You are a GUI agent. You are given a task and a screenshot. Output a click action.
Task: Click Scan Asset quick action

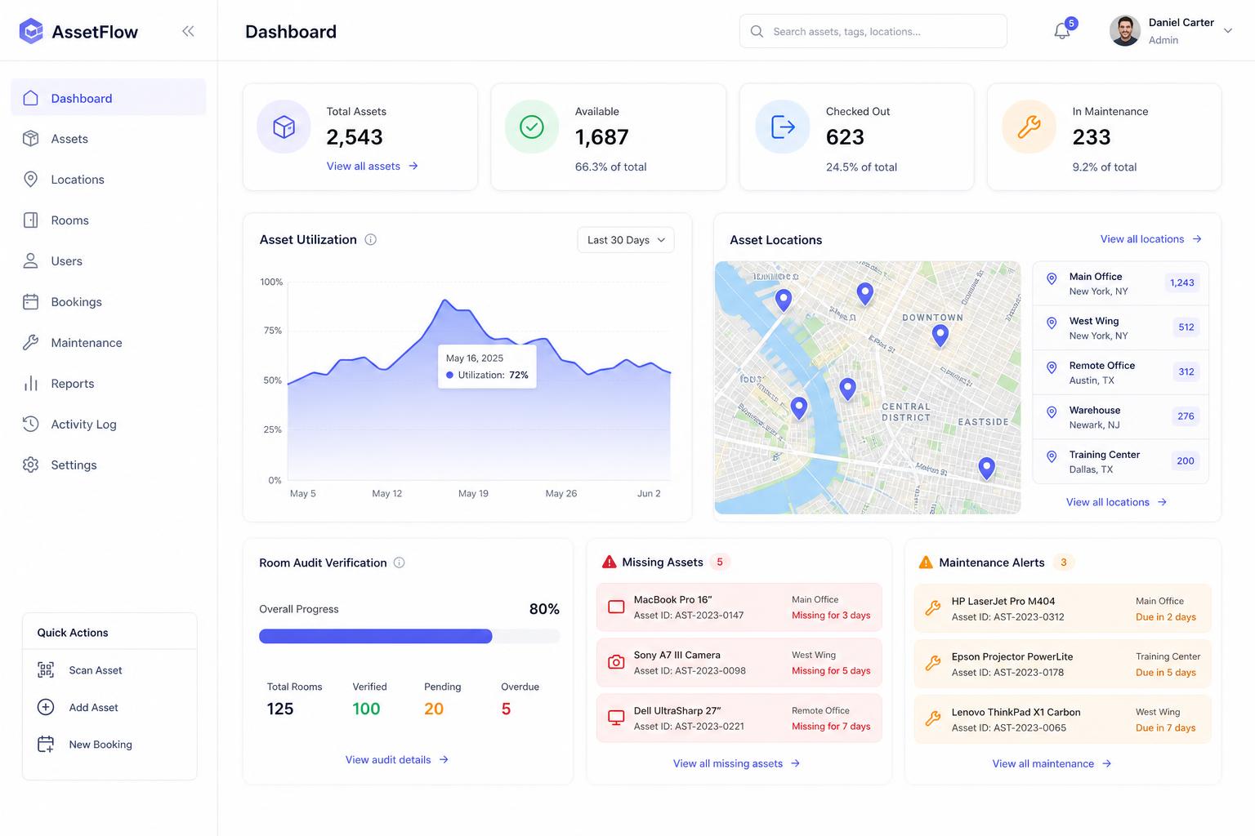point(95,670)
